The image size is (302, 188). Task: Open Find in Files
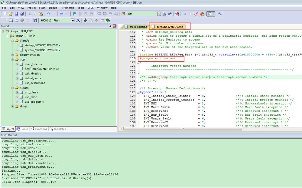click(x=123, y=14)
